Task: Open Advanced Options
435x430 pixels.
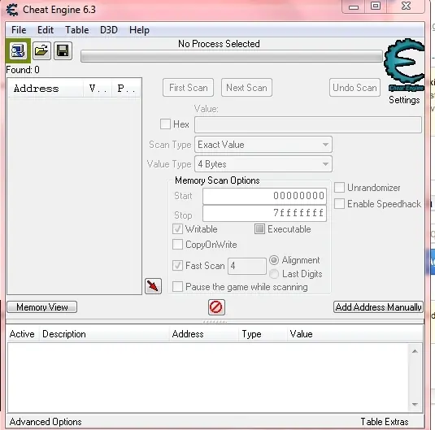Action: [46, 422]
